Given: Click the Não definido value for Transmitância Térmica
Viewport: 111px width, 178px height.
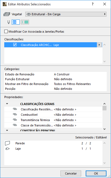Looking at the screenshot, I should pos(65,120).
